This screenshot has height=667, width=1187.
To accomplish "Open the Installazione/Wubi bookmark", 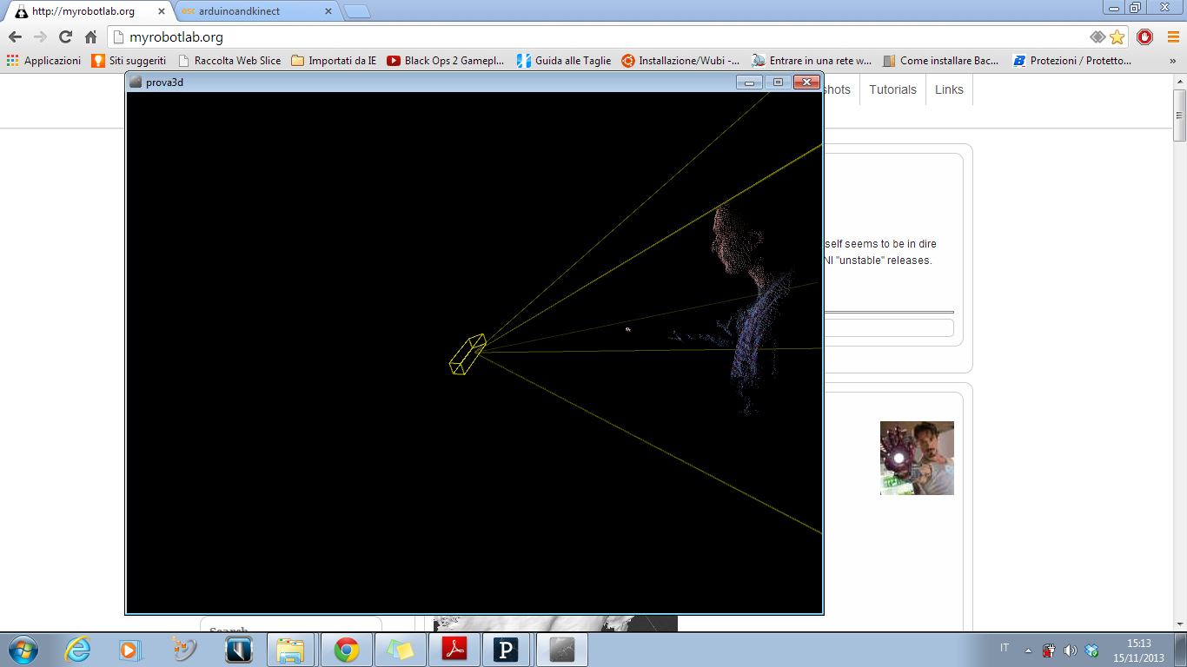I will click(x=680, y=61).
